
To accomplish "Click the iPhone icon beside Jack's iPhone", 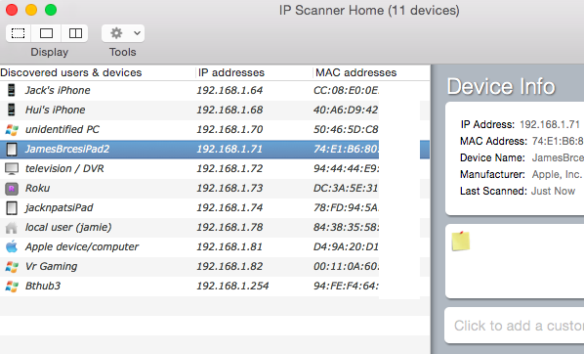I will (12, 90).
